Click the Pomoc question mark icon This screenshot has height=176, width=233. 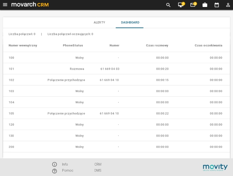pyautogui.click(x=55, y=171)
